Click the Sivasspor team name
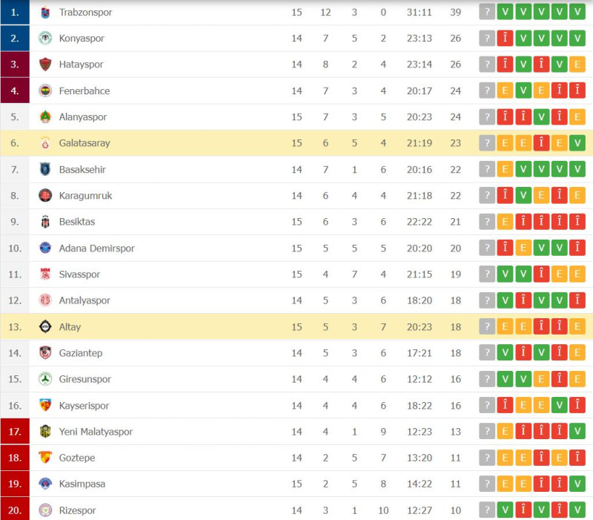 click(79, 274)
